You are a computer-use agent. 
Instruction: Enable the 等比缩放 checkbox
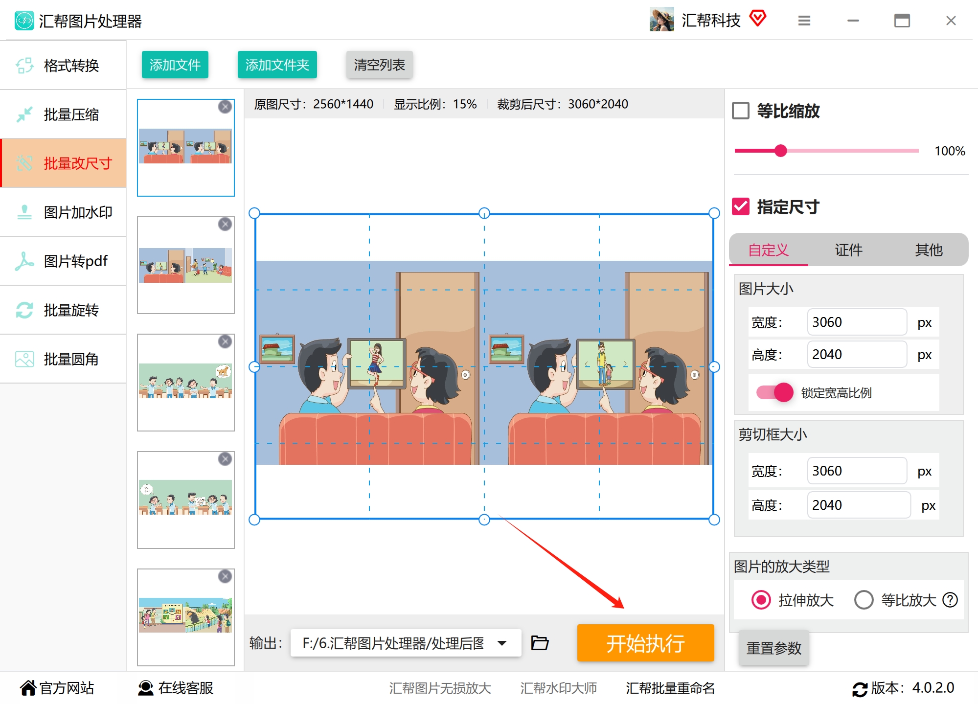click(x=741, y=111)
